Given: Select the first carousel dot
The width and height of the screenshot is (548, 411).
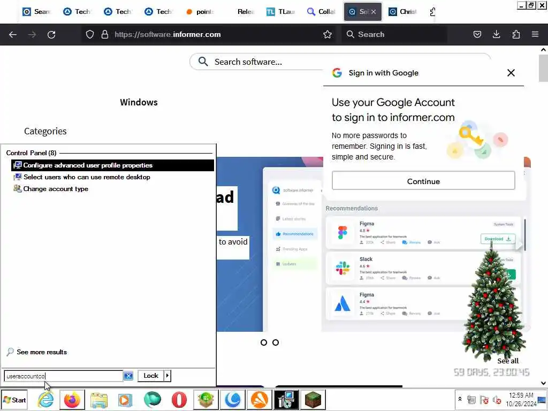Looking at the screenshot, I should coord(264,342).
